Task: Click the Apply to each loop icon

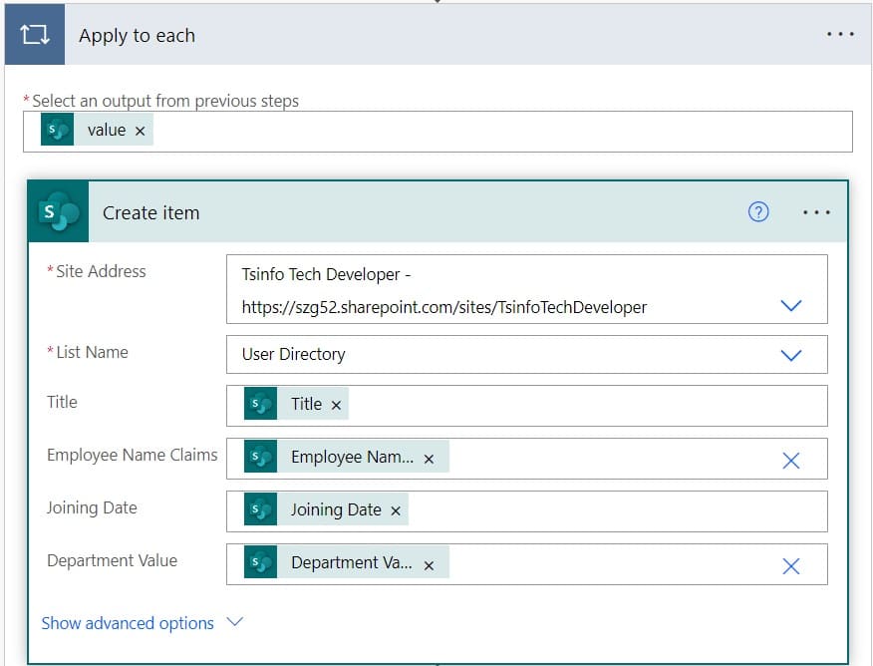Action: (x=35, y=35)
